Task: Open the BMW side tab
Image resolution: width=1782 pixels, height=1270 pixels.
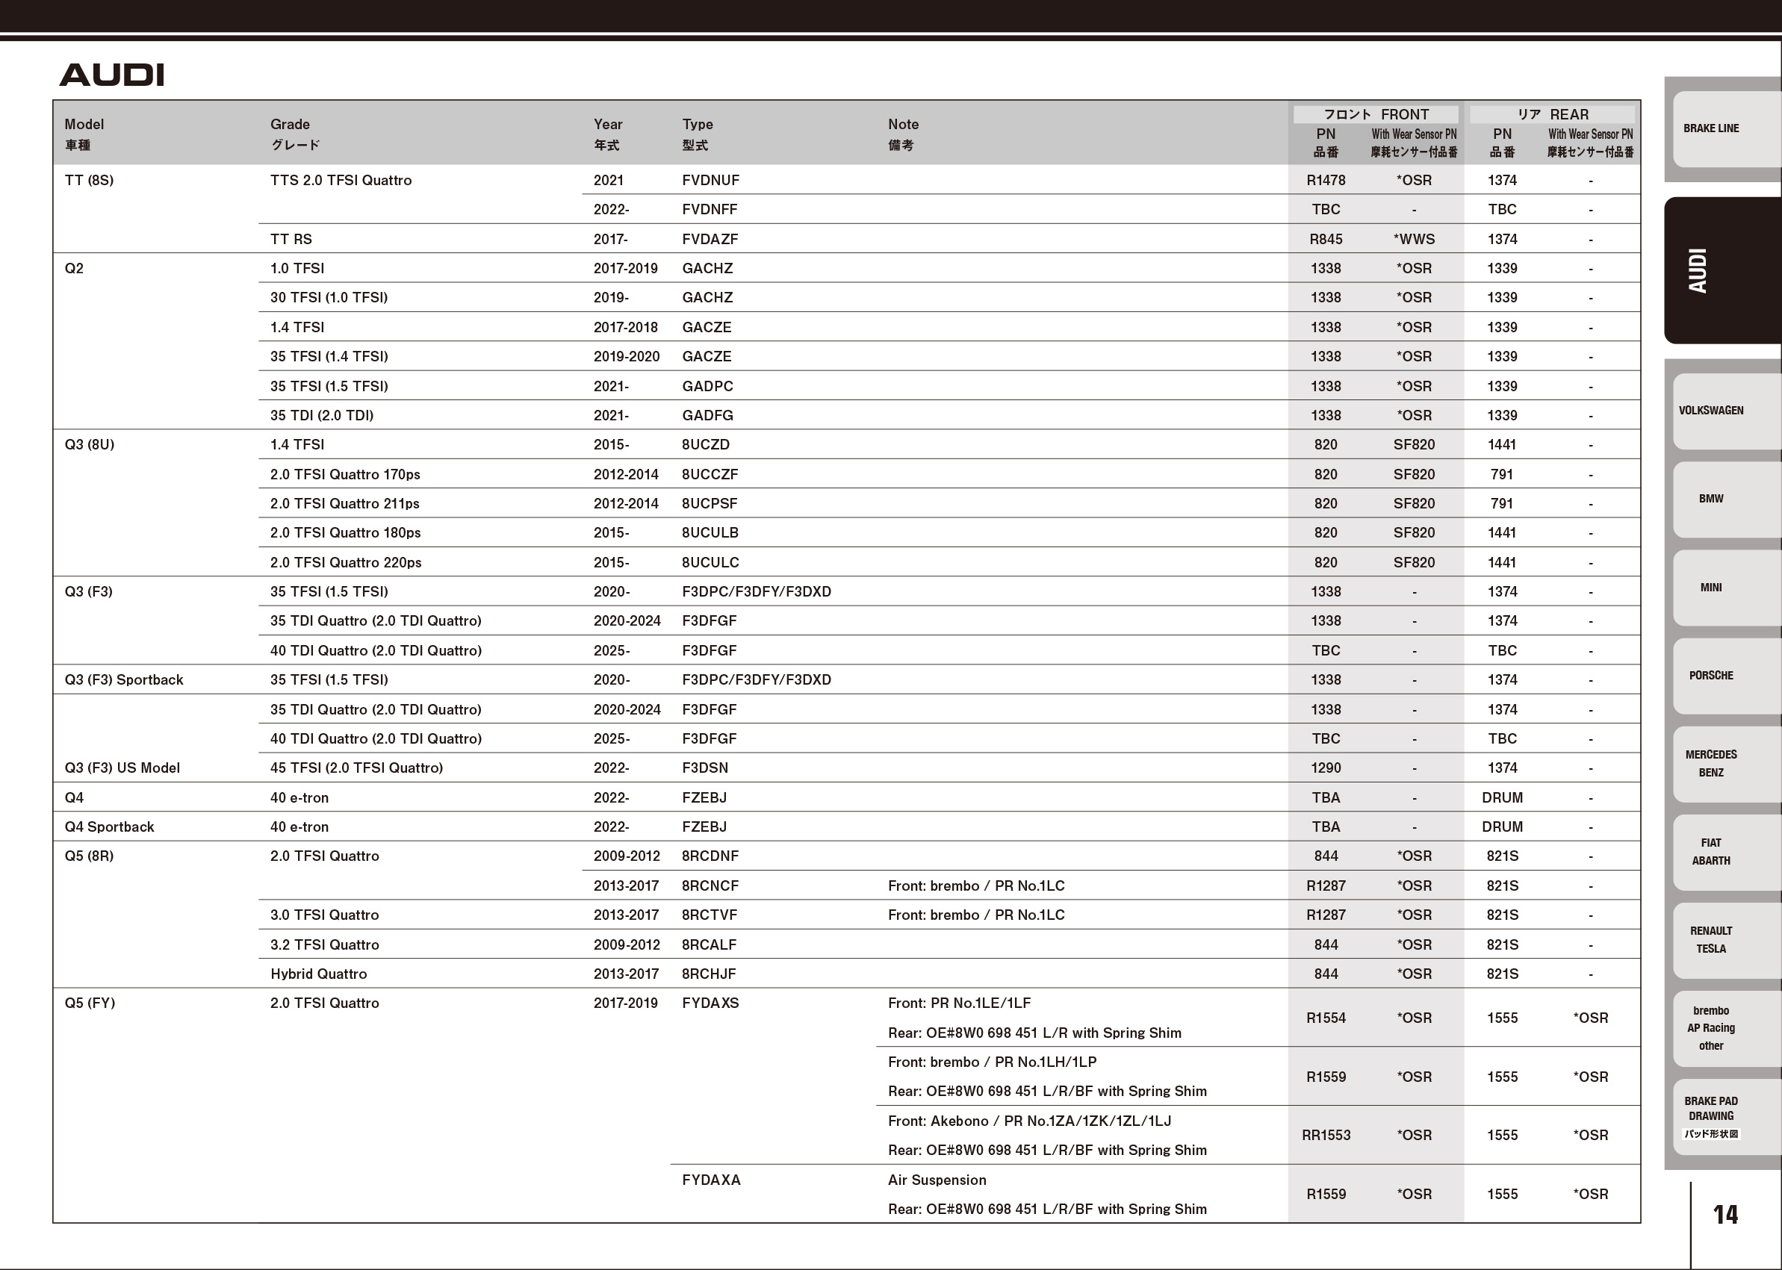Action: 1727,499
